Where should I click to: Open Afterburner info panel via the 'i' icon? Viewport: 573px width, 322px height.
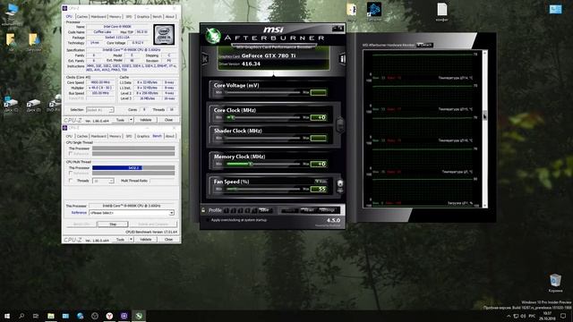click(x=342, y=58)
